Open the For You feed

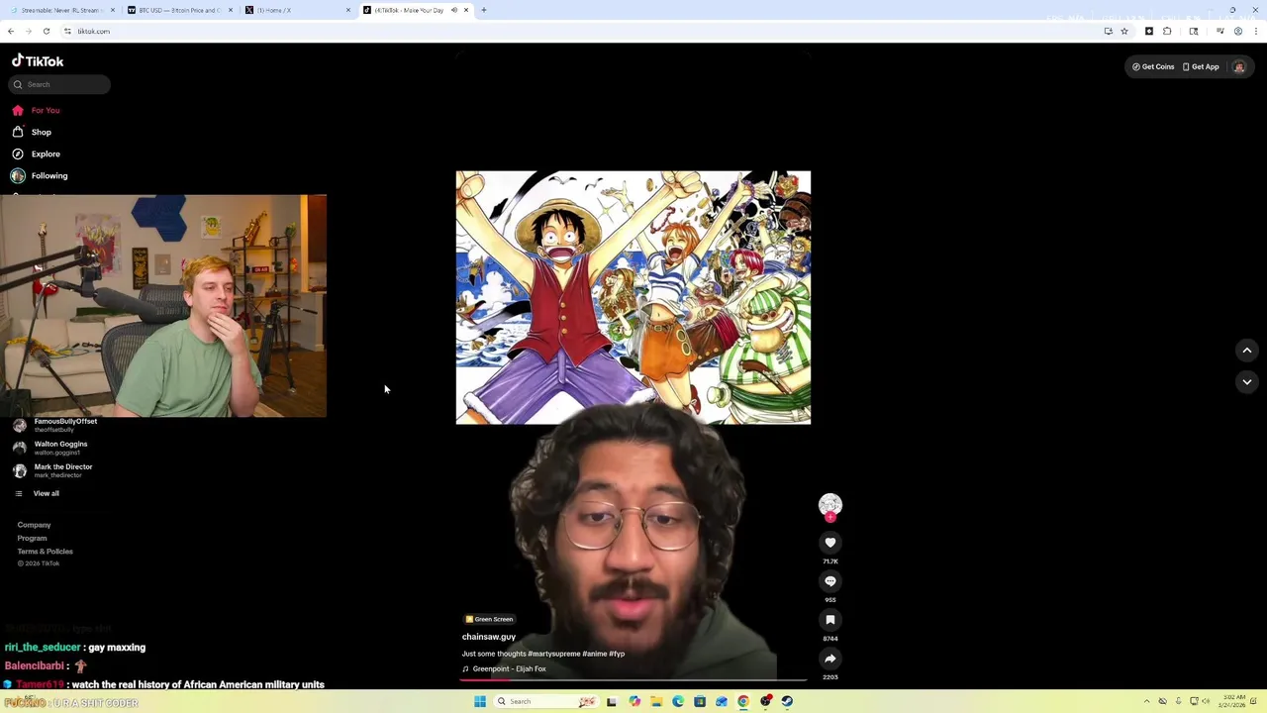pos(37,110)
